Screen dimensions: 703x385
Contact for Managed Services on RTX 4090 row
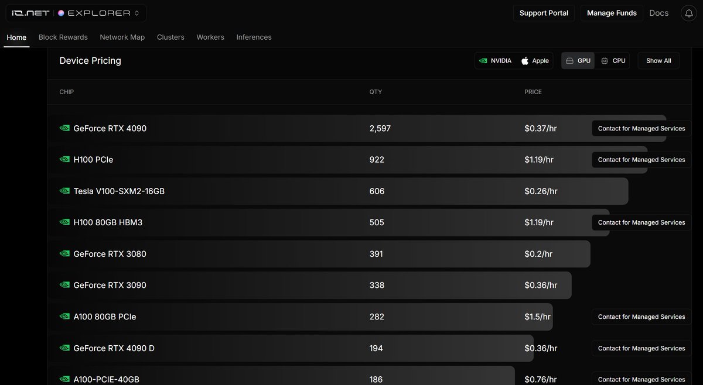pyautogui.click(x=641, y=128)
